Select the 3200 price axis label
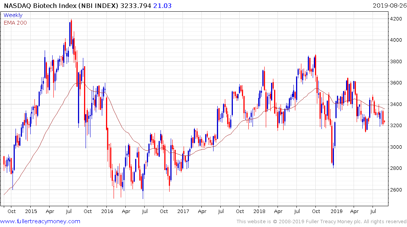This screenshot has height=227, width=407. click(396, 126)
